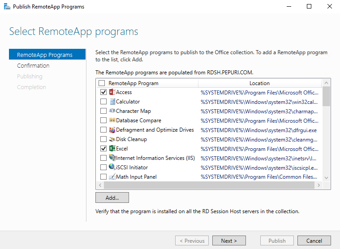Check the Math Input Panel checkbox
The width and height of the screenshot is (340, 249).
click(103, 176)
